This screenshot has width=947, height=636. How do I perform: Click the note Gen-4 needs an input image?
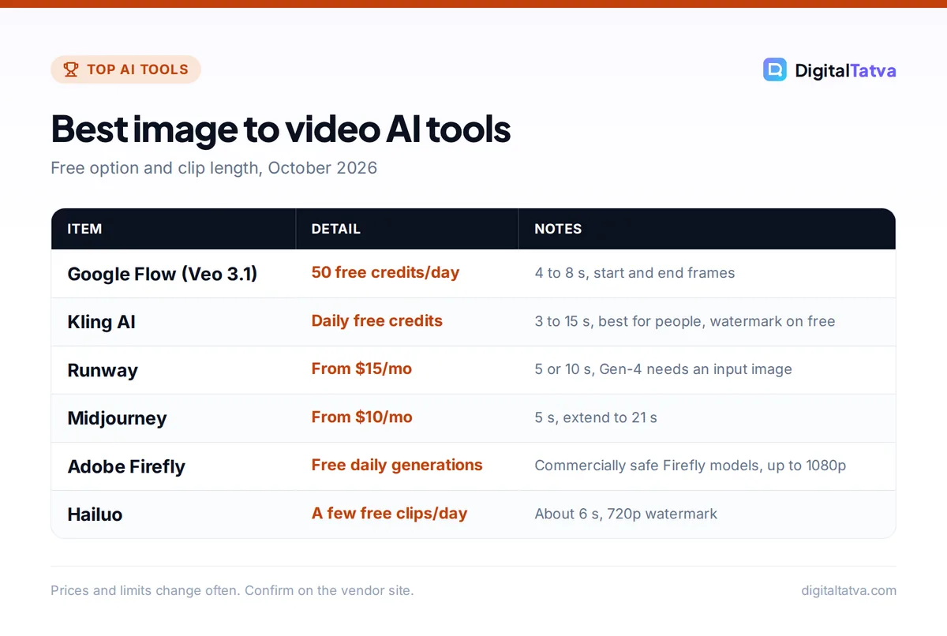point(663,369)
